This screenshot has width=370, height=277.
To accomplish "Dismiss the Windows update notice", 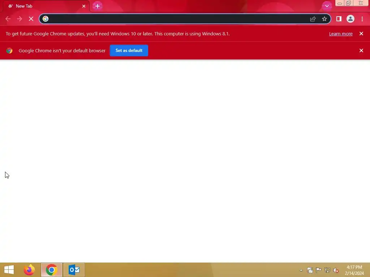I will click(361, 34).
